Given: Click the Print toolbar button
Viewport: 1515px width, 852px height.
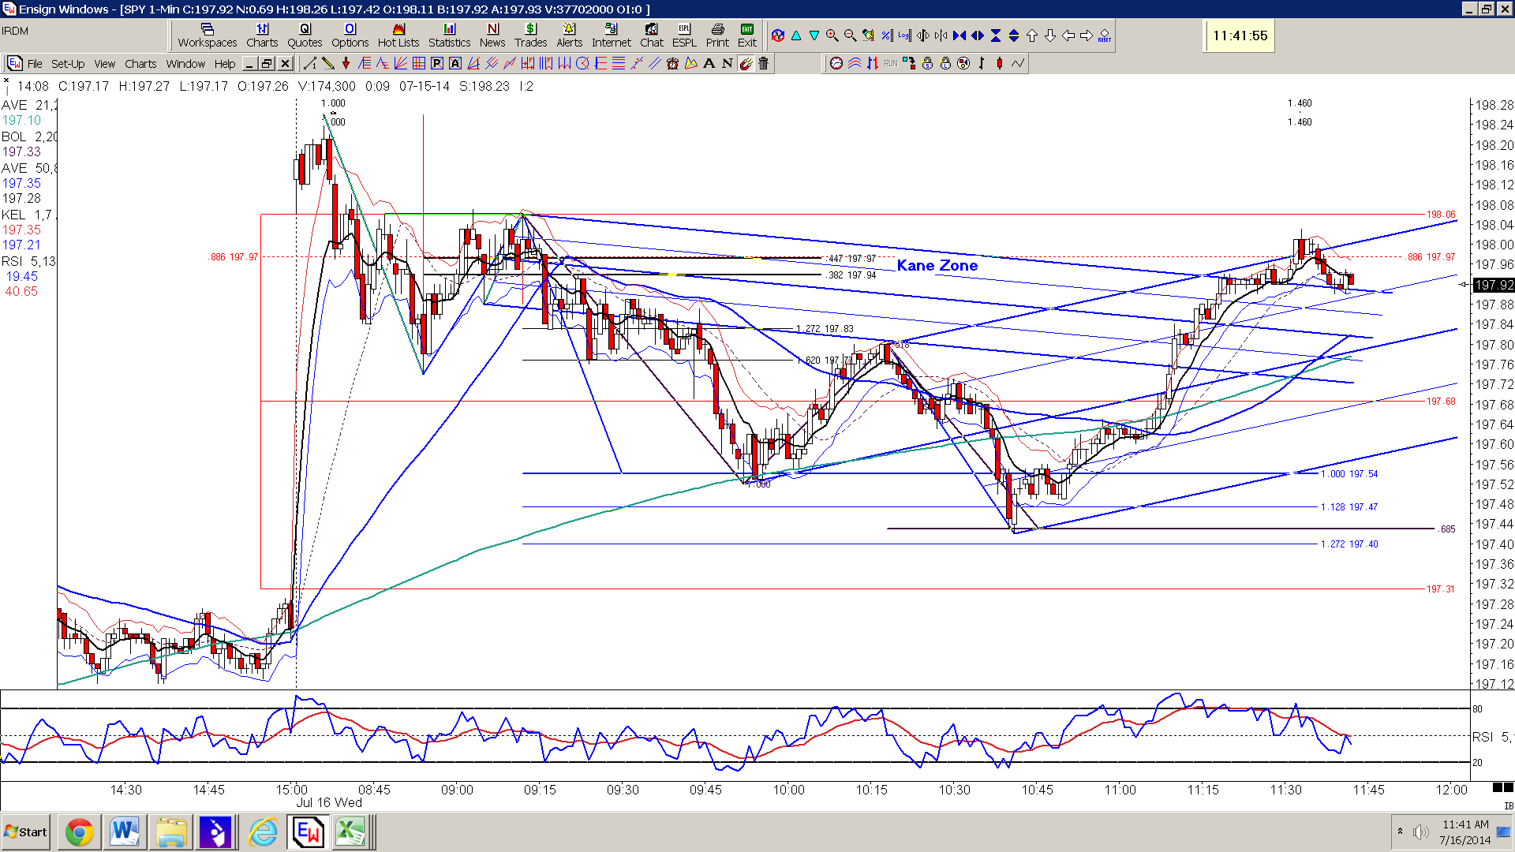Looking at the screenshot, I should coord(717,35).
